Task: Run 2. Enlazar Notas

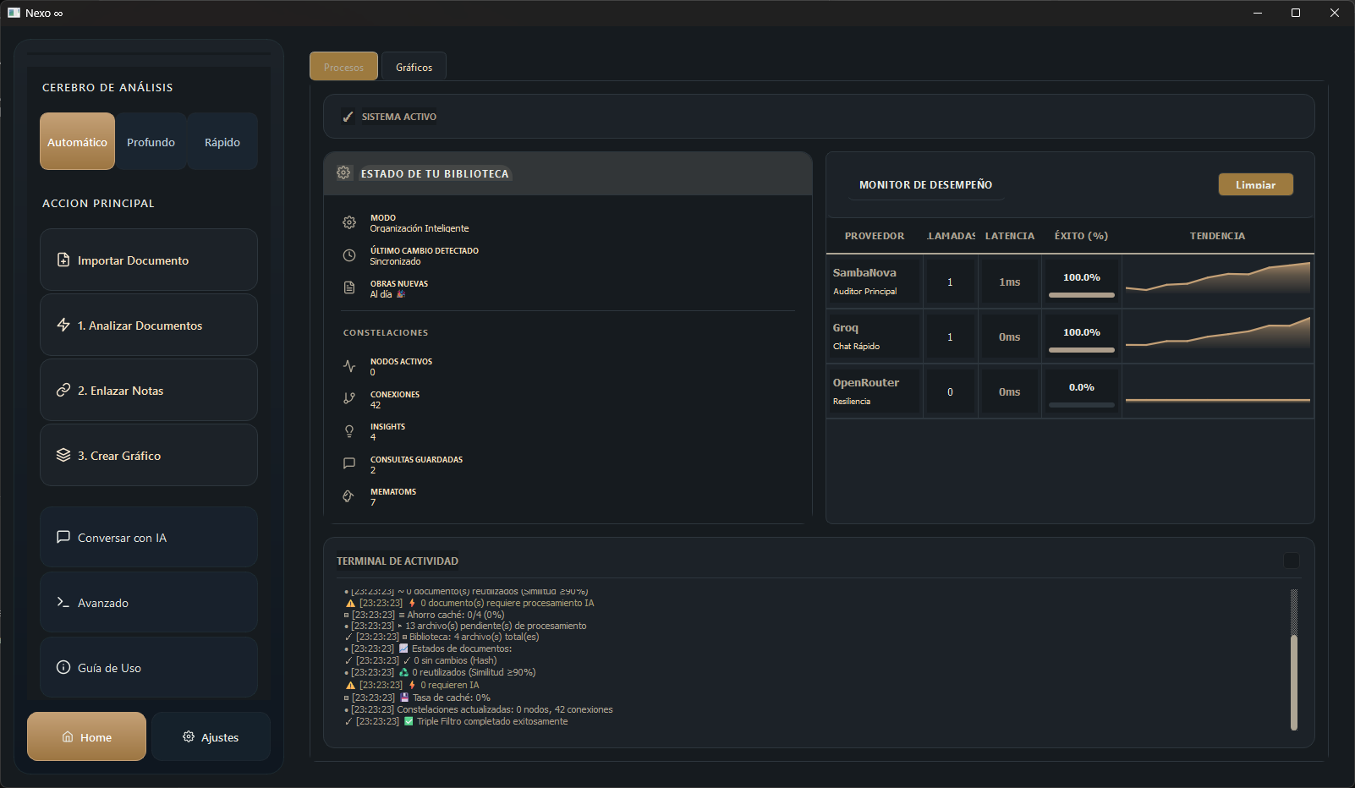Action: coord(149,390)
